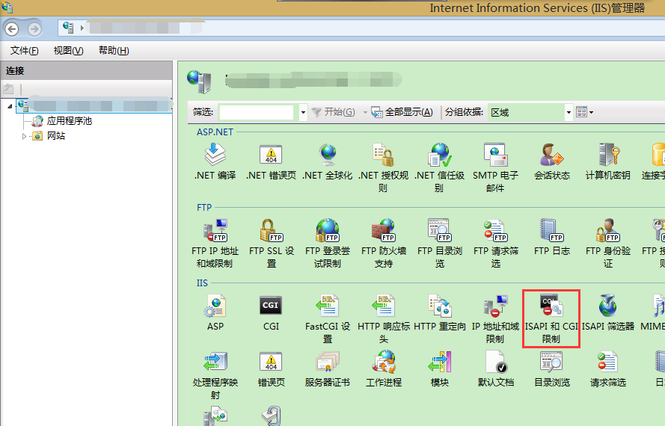Image resolution: width=665 pixels, height=426 pixels.
Task: Open the FTP SSL 设置 feature
Action: tap(271, 244)
